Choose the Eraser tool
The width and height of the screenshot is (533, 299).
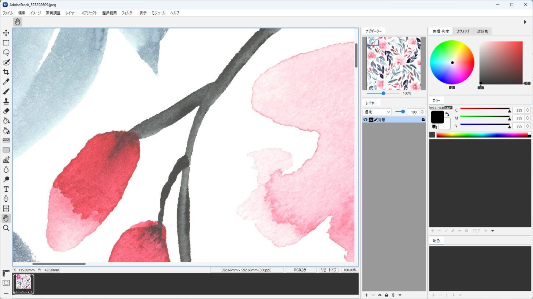[x=6, y=111]
